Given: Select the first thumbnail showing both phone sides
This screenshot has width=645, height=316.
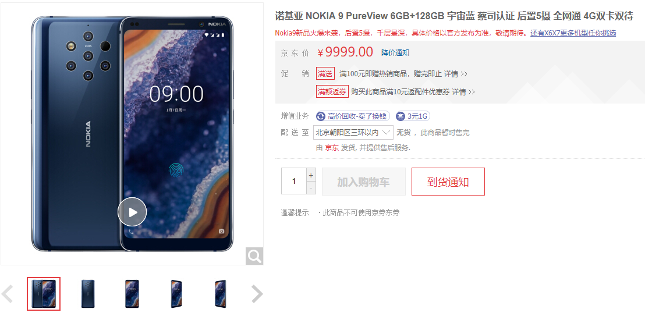Looking at the screenshot, I should click(x=44, y=294).
